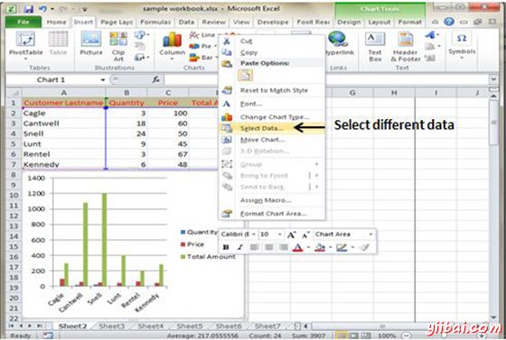Choose Font... in the context menu

[272, 104]
